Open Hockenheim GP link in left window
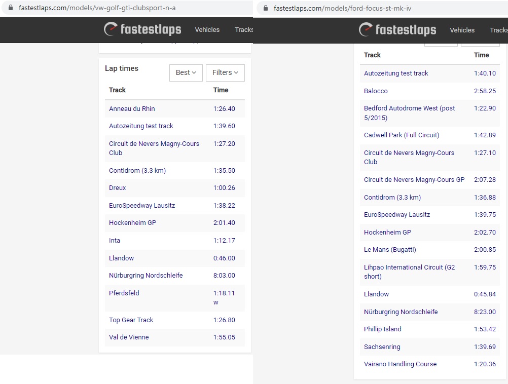Image resolution: width=508 pixels, height=384 pixels. point(132,223)
